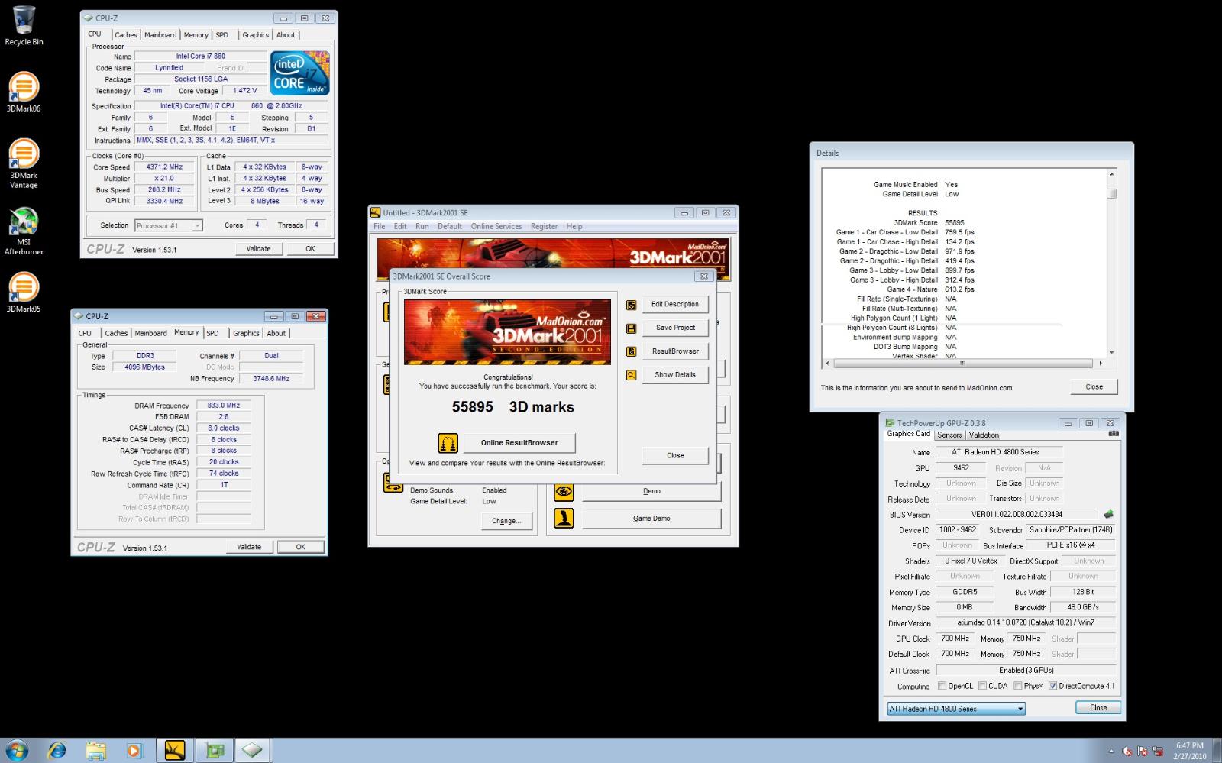Enable the PhysX checkbox in GPU-Z
Viewport: 1222px width, 763px height.
pyautogui.click(x=1018, y=686)
